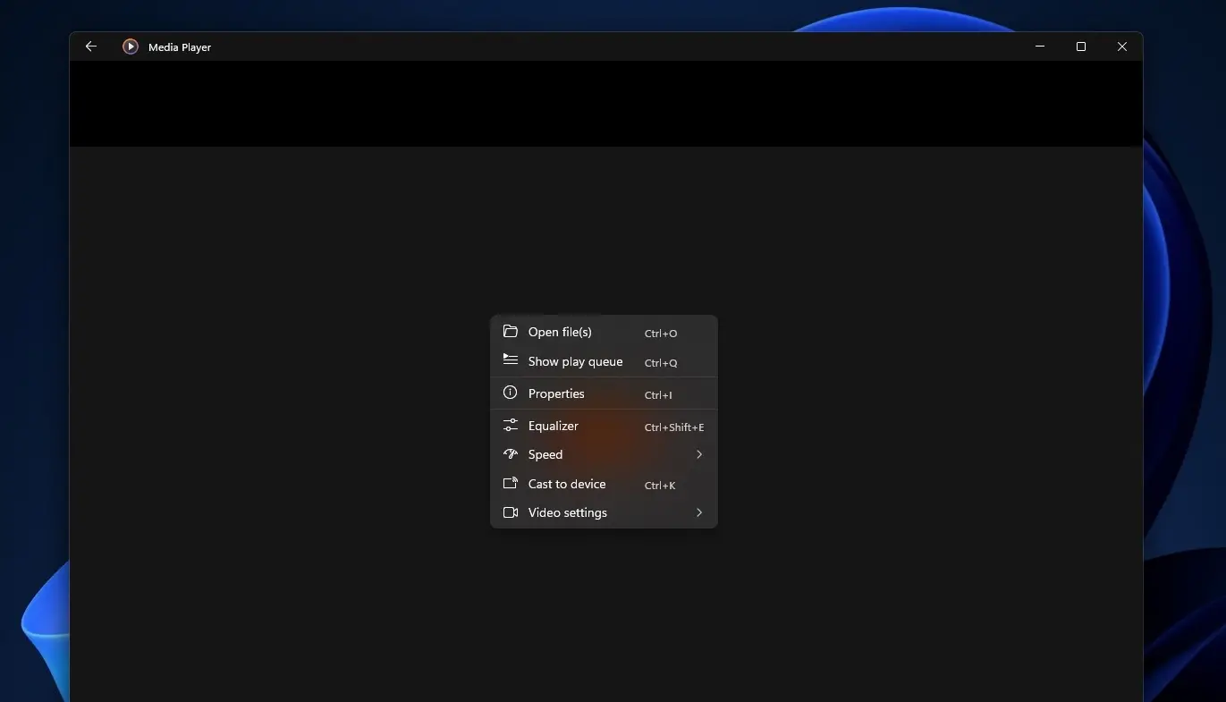Viewport: 1226px width, 702px height.
Task: Expand the Speed submenu chevron
Action: pos(699,454)
